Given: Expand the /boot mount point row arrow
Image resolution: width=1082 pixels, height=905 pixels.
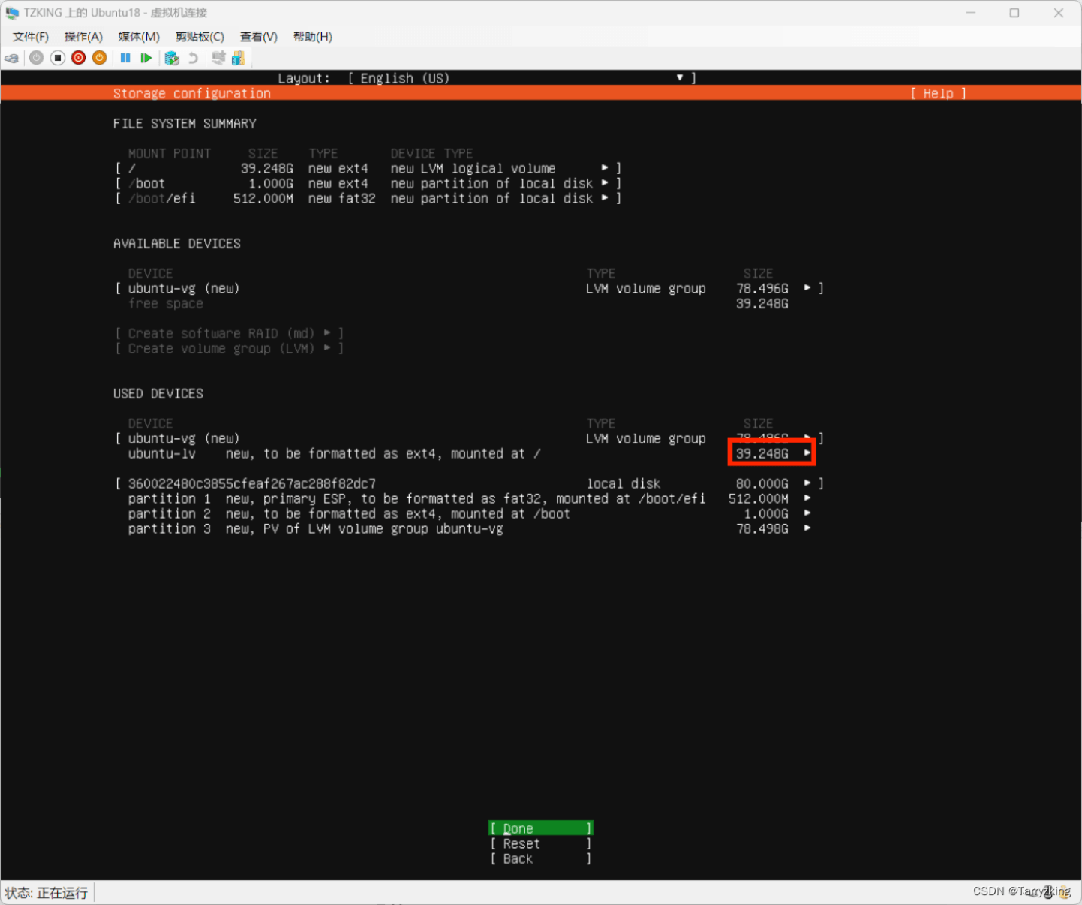Looking at the screenshot, I should 605,183.
